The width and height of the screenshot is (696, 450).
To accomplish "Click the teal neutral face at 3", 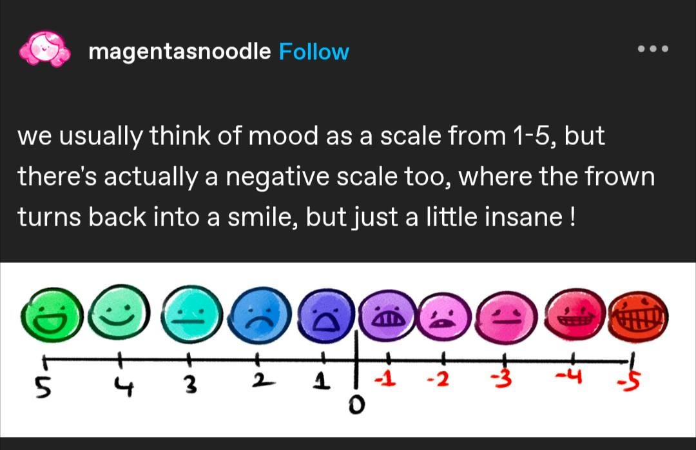I will (x=191, y=313).
